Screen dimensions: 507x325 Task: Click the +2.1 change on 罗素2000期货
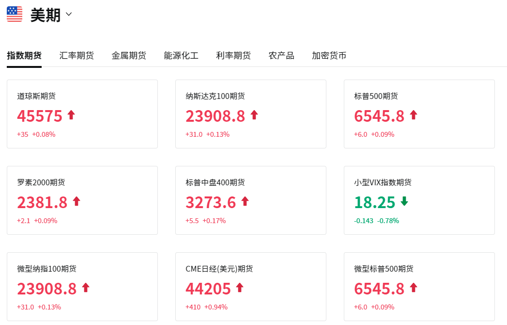click(24, 221)
